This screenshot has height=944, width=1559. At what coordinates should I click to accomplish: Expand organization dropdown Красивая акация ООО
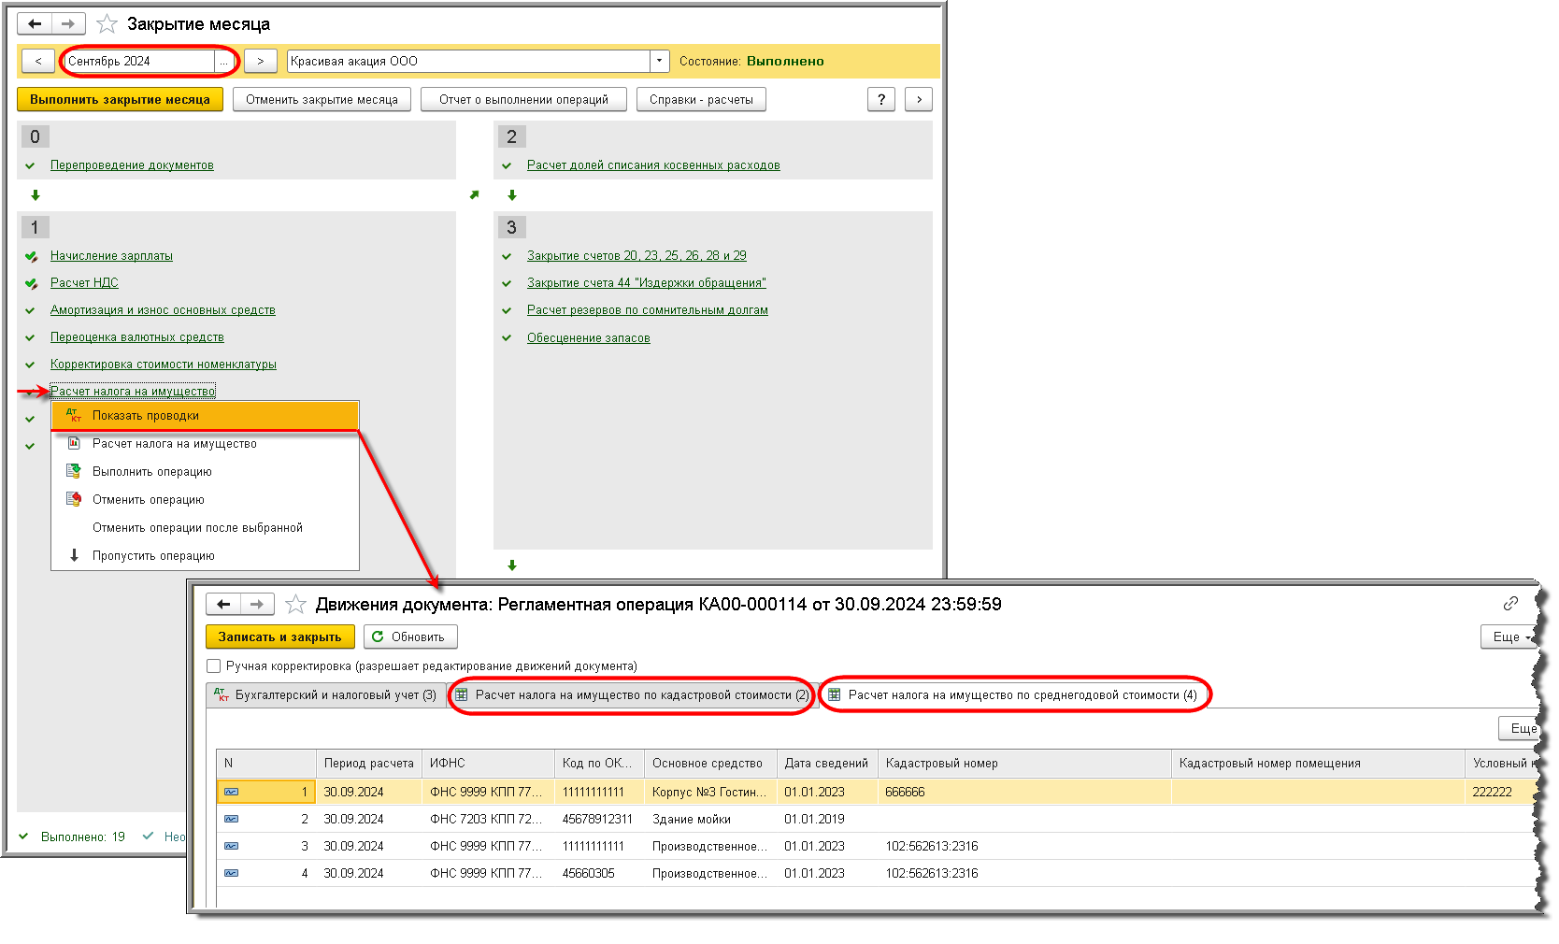pos(660,61)
